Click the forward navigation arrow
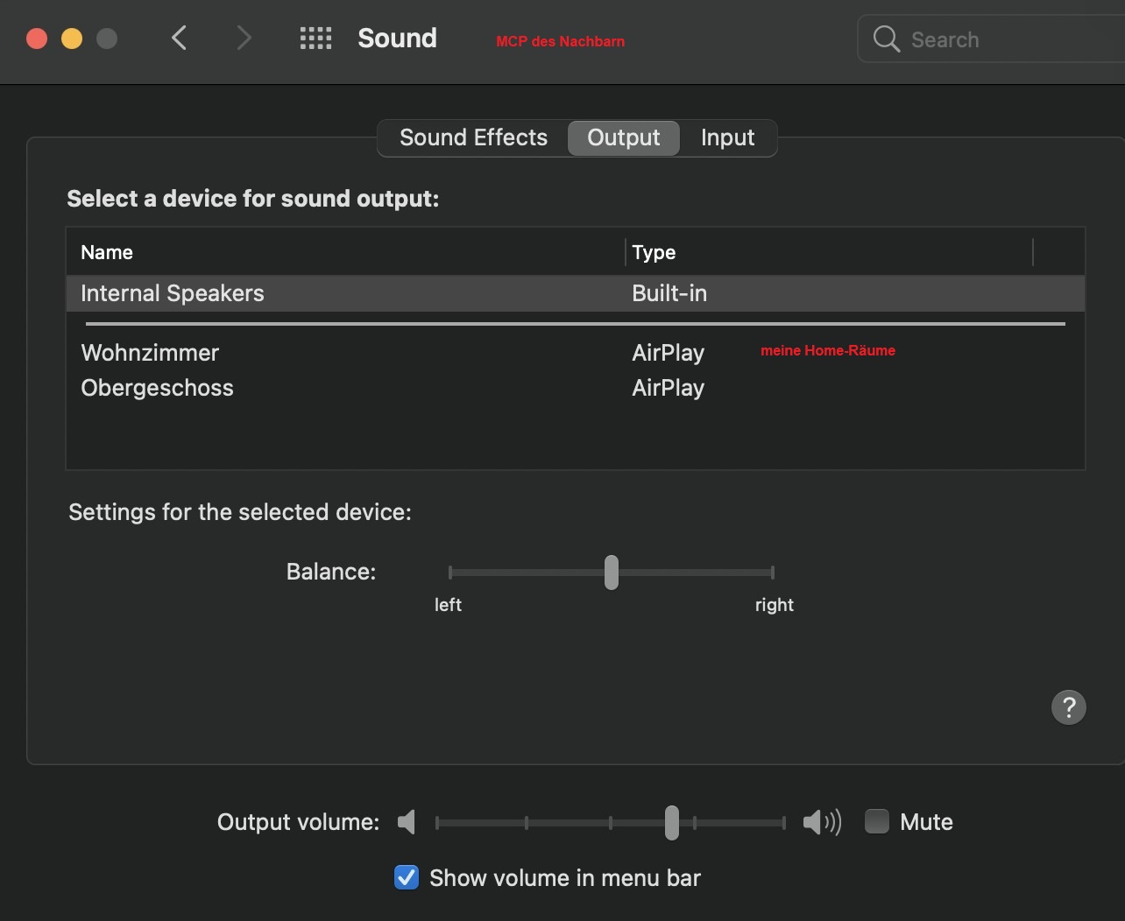1125x921 pixels. pos(244,38)
